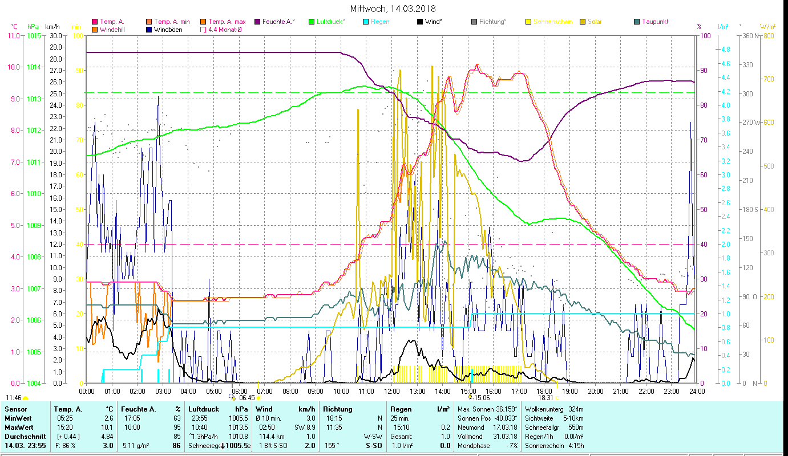The width and height of the screenshot is (788, 456).
Task: Click the pressure trend ^1.3hPa/h
Action: [204, 437]
